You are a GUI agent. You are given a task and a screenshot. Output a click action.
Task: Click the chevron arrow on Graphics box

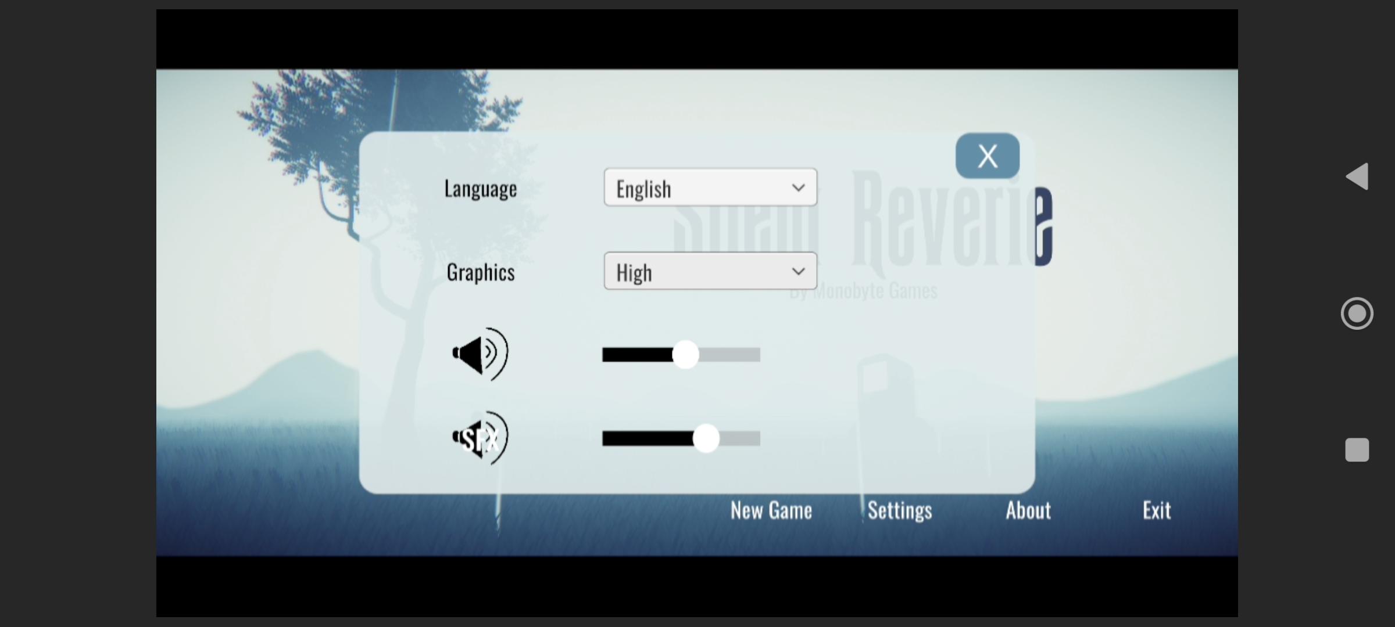click(x=798, y=271)
